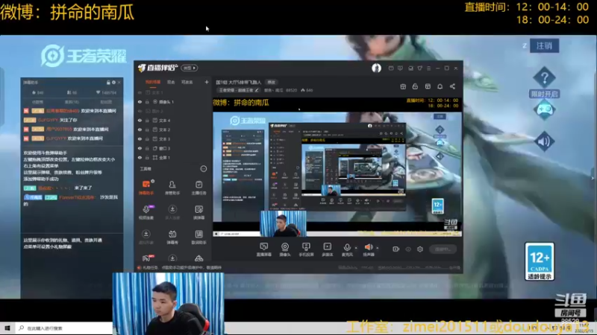Open the user avatar in title bar
This screenshot has width=597, height=335.
point(376,68)
